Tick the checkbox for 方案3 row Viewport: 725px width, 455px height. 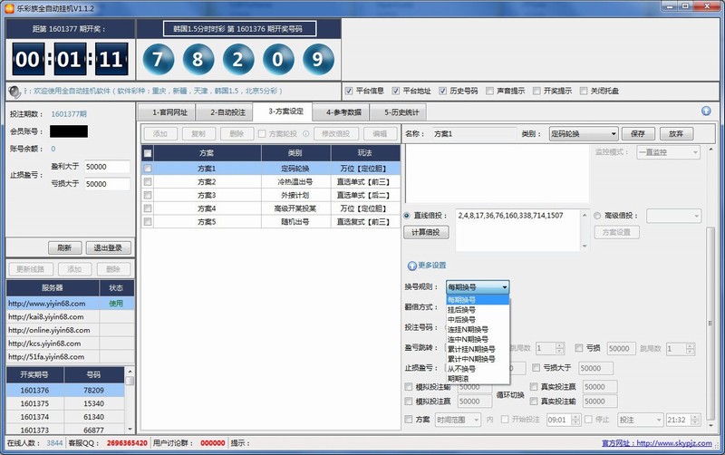tap(148, 195)
